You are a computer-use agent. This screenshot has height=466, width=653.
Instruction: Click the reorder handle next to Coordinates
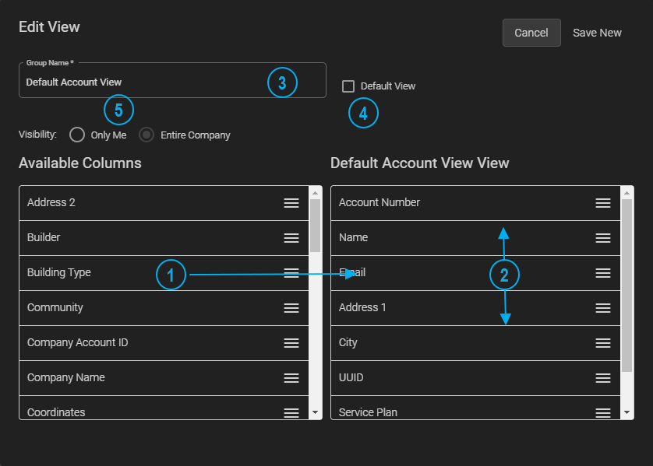click(x=291, y=412)
